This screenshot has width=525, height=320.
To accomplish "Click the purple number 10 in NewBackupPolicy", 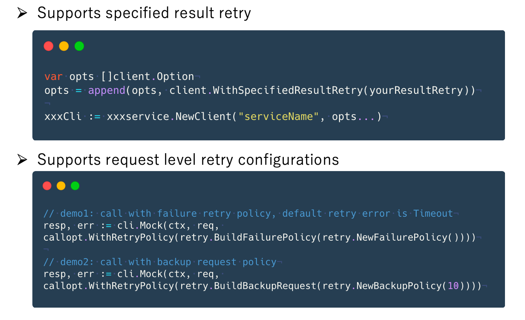I will pyautogui.click(x=453, y=286).
